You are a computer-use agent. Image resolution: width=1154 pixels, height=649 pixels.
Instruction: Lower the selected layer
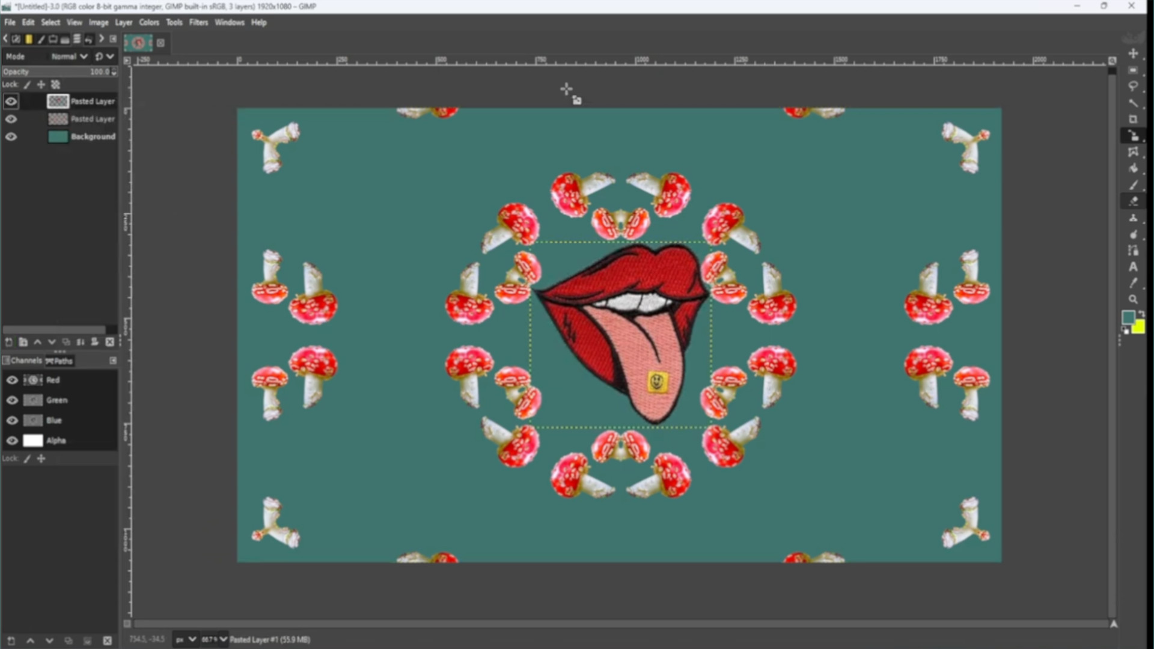pos(52,342)
